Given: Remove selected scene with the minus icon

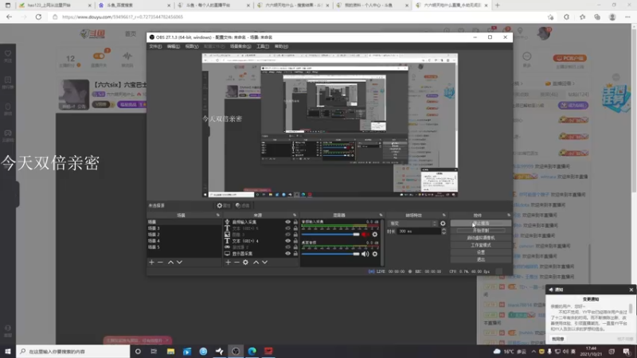Looking at the screenshot, I should (x=160, y=263).
